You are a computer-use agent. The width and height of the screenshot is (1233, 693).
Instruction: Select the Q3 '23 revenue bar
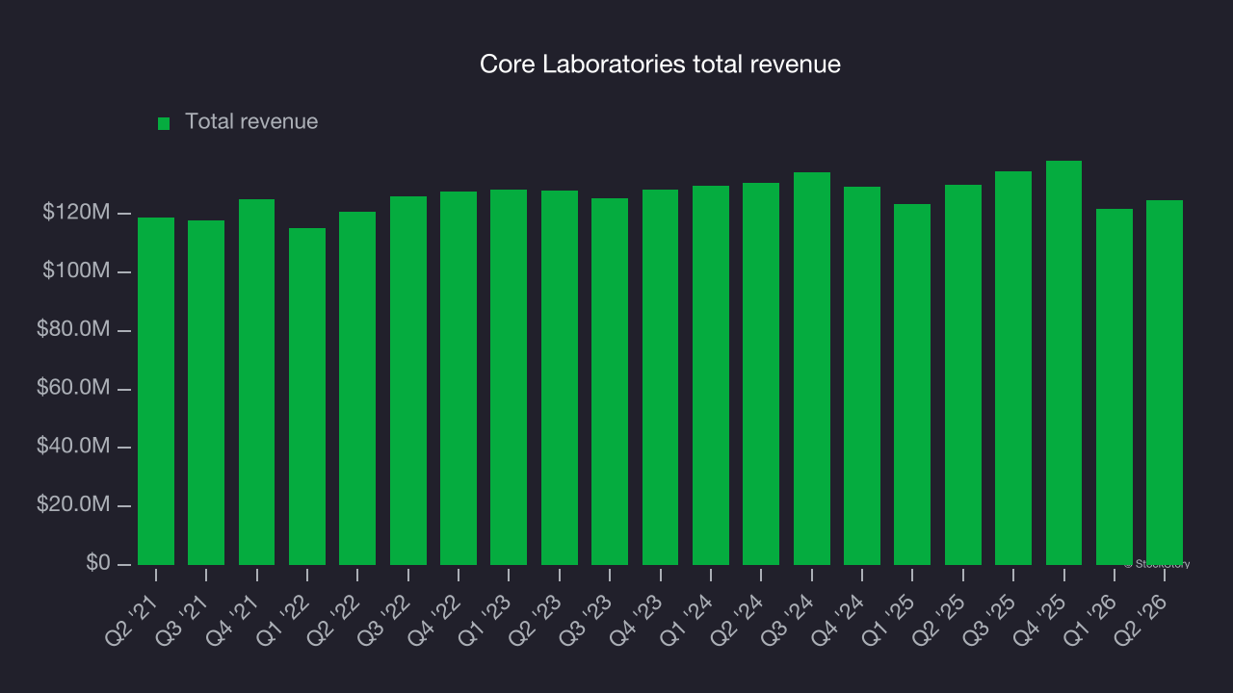click(610, 381)
